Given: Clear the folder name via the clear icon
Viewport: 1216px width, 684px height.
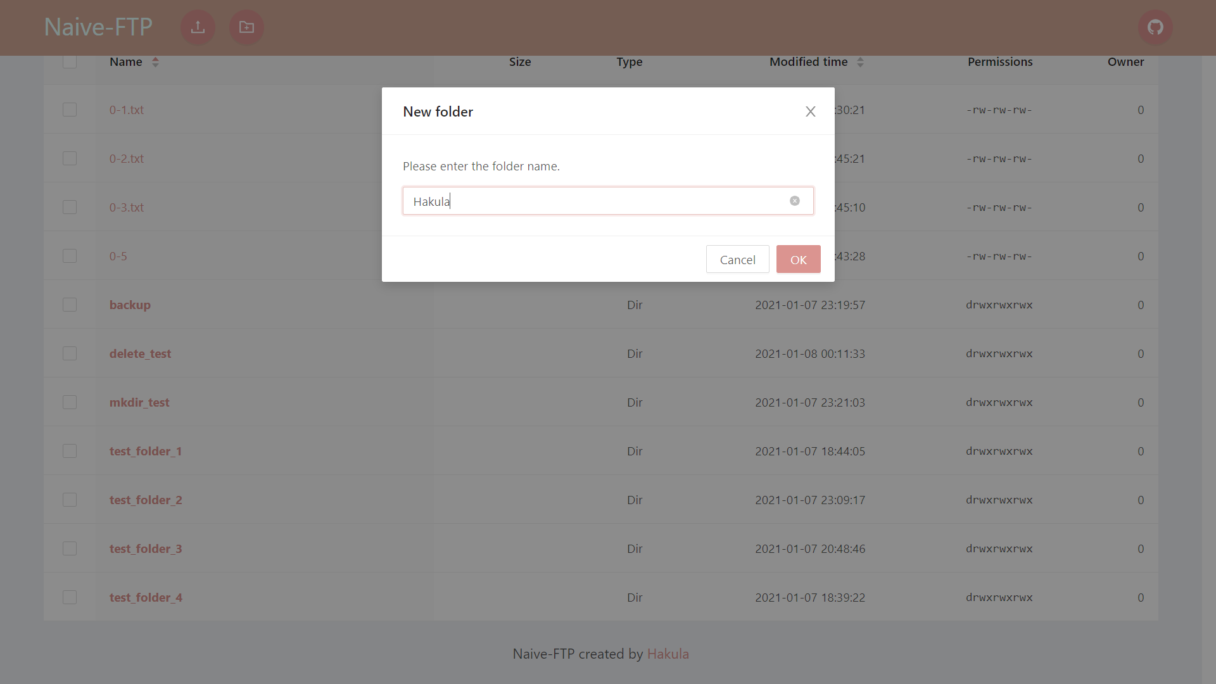Looking at the screenshot, I should (794, 201).
